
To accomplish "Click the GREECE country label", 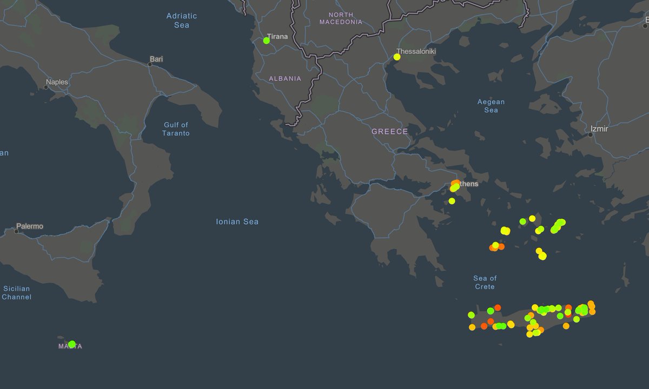I will click(x=389, y=132).
